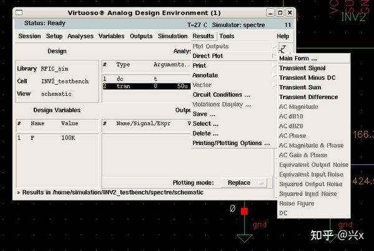Choose Annotate in Results menu

(234, 75)
